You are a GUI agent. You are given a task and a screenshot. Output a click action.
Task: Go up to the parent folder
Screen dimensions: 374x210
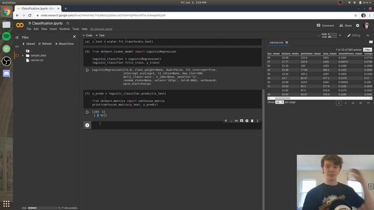27,51
